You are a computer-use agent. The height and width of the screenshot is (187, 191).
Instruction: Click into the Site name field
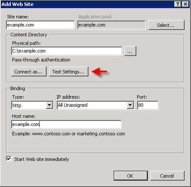coord(40,25)
